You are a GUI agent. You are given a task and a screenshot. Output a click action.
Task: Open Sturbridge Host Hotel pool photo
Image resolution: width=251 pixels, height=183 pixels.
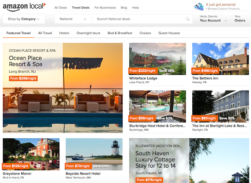[158, 106]
